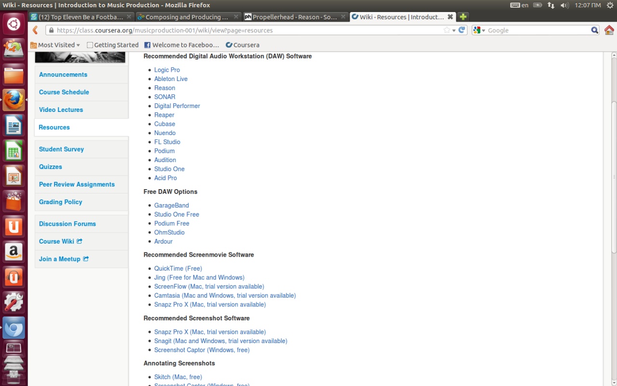The width and height of the screenshot is (617, 386).
Task: Open LibreOffice Calc from the launcher
Action: (13, 151)
